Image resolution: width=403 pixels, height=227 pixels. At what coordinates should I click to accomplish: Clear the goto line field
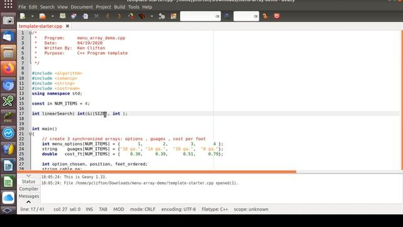[x=256, y=16]
